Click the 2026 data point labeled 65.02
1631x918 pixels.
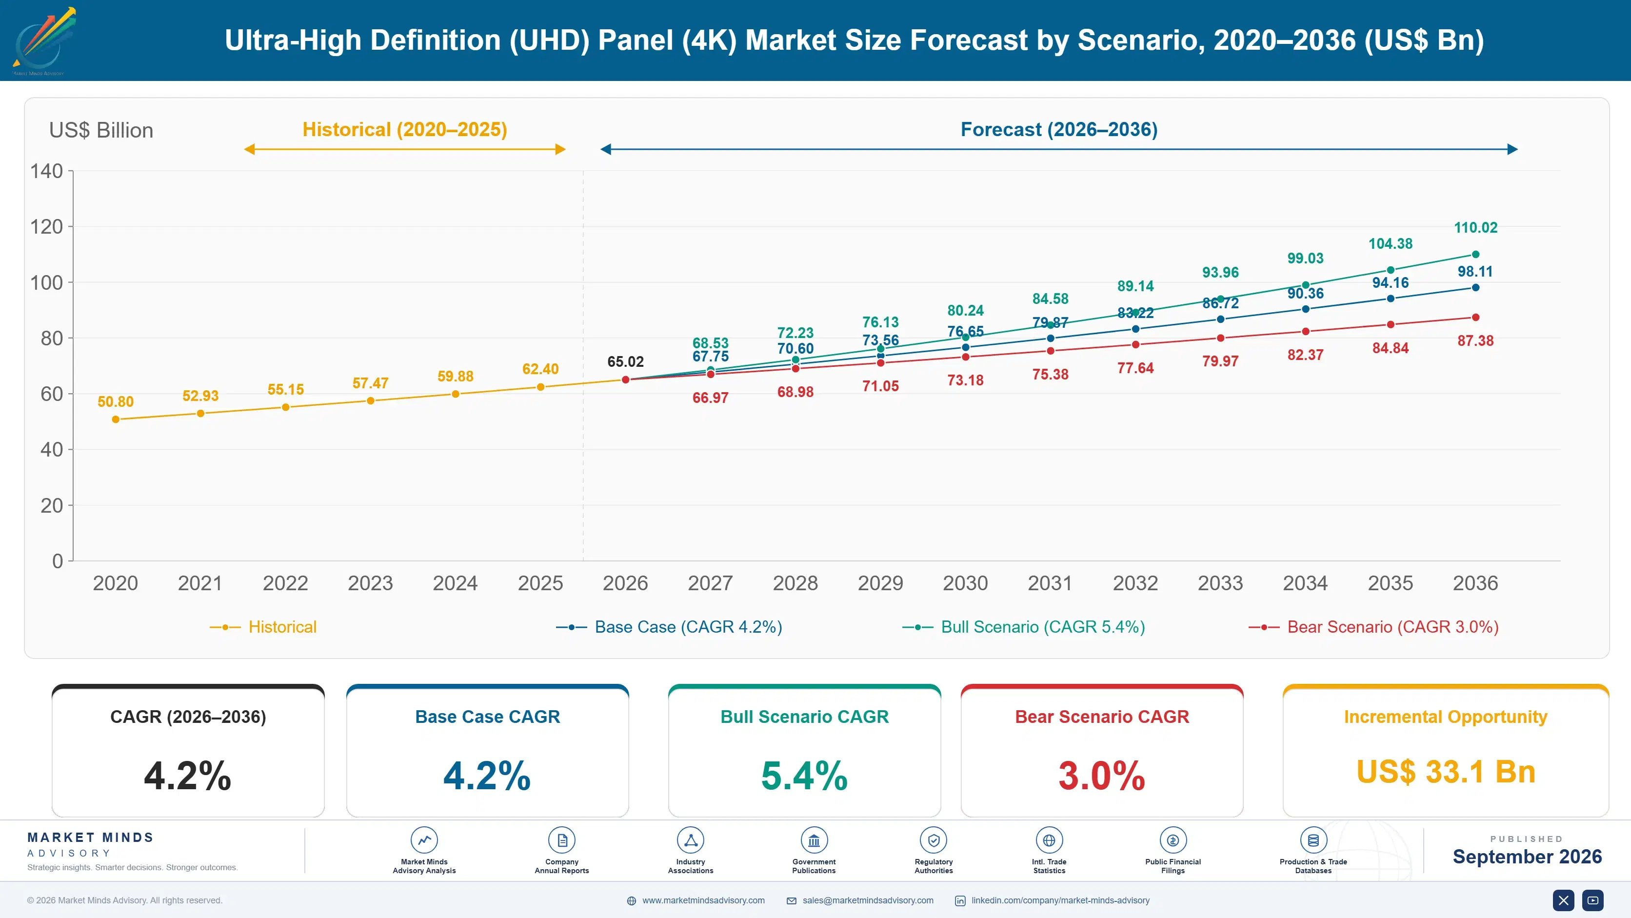click(626, 380)
